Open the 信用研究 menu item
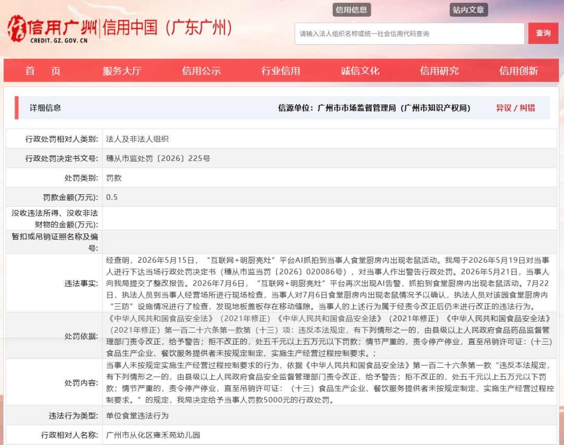Viewport: 564px width, 445px height. pos(439,71)
